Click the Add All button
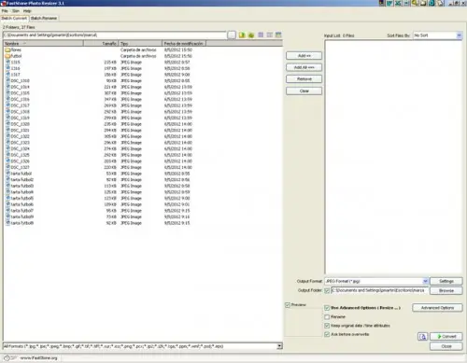 pos(304,67)
